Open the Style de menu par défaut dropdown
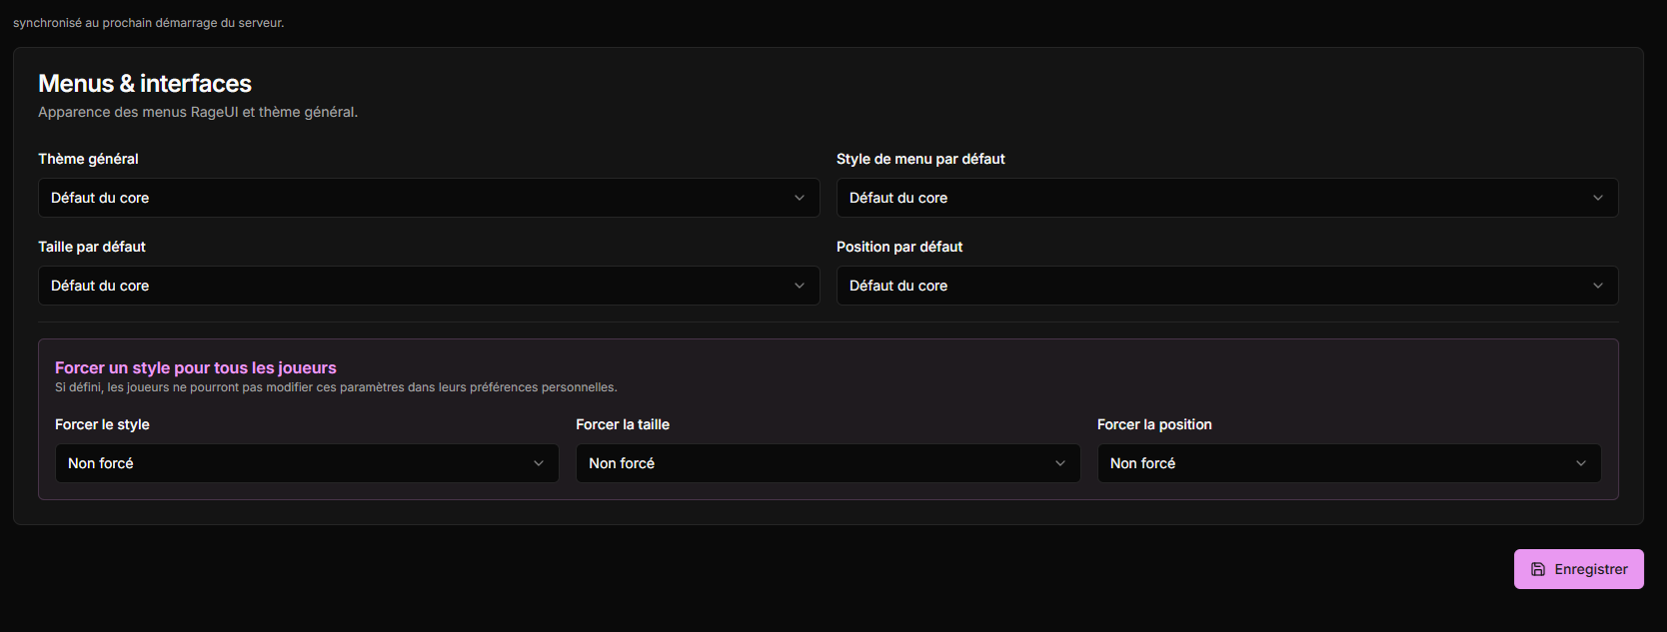This screenshot has width=1667, height=632. coord(1227,198)
